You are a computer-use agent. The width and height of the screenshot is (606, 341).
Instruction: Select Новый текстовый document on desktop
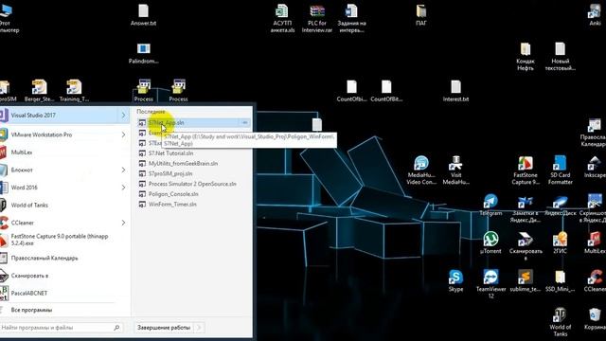(560, 57)
